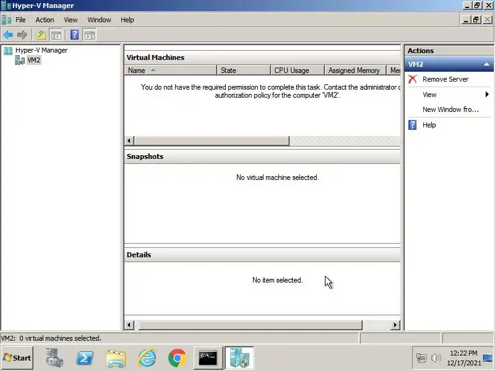Viewport: 495px width, 371px height.
Task: Toggle the Show/Hide Console Tree icon
Action: point(56,35)
